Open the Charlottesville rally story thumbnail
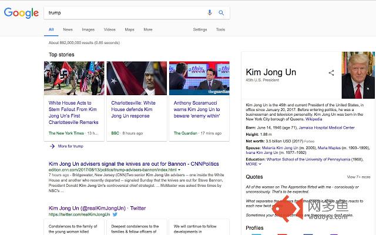376x235 pixels. (74, 78)
